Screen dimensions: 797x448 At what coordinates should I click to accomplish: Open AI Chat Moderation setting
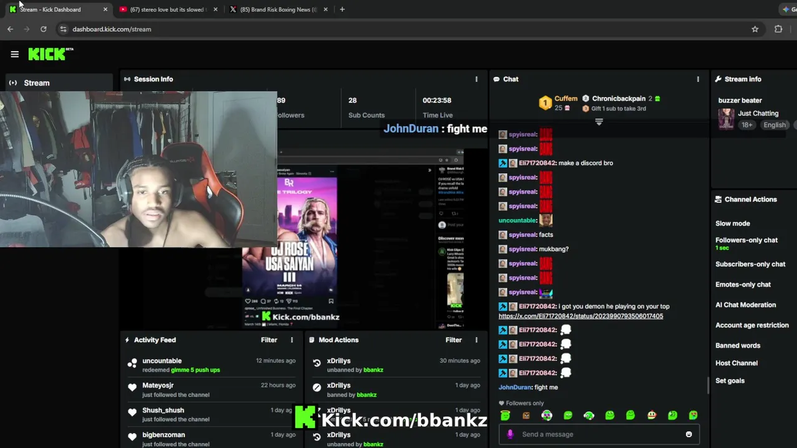point(745,305)
